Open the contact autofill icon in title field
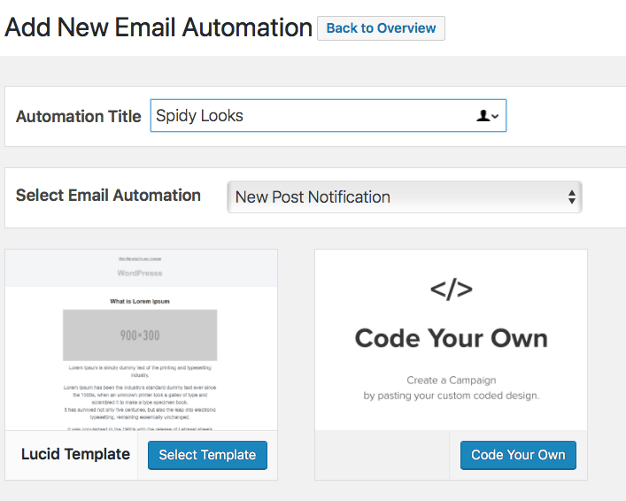 [487, 116]
